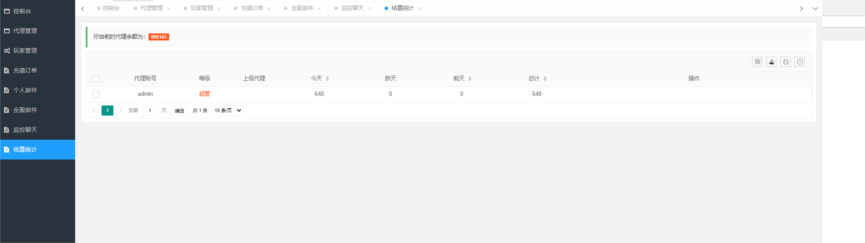Image resolution: width=865 pixels, height=243 pixels.
Task: Toggle the select-all header checkbox
Action: click(96, 79)
